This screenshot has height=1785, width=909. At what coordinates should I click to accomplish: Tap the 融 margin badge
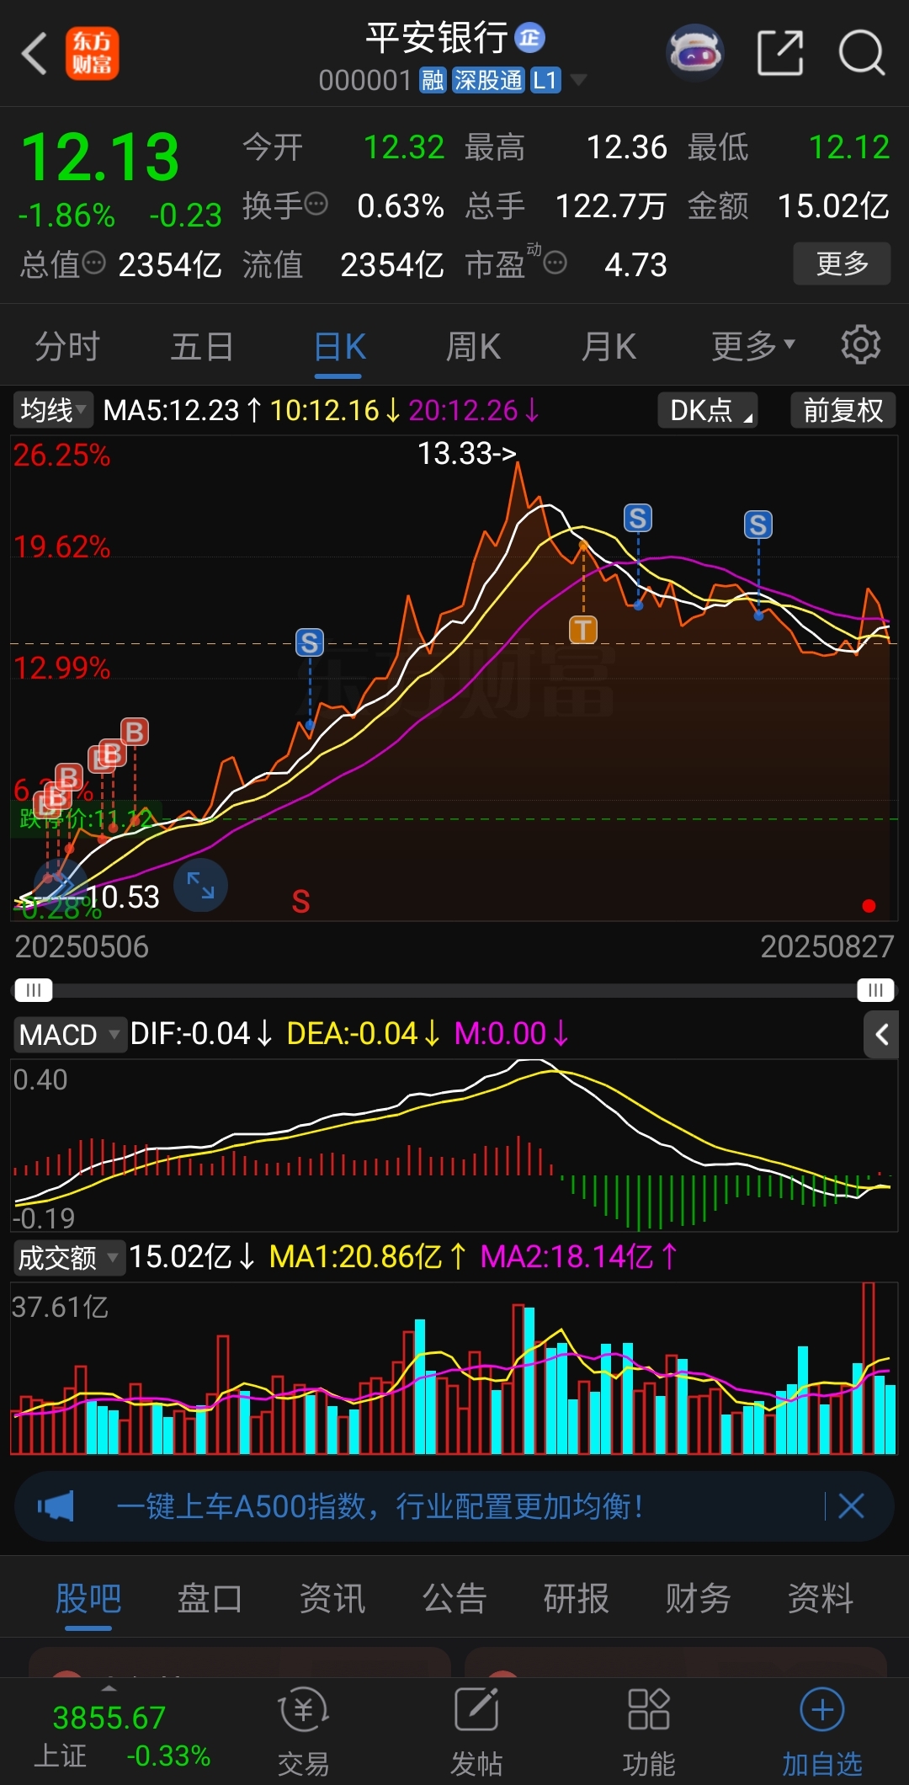pyautogui.click(x=433, y=81)
